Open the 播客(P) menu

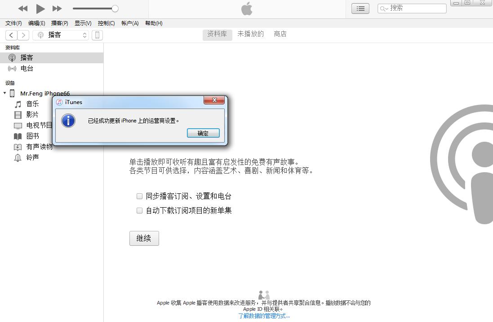(59, 23)
